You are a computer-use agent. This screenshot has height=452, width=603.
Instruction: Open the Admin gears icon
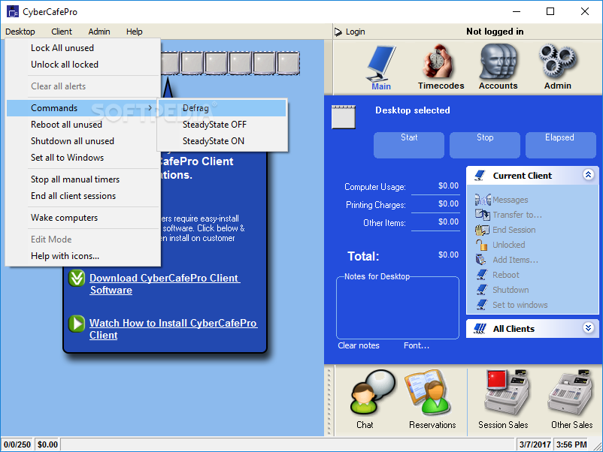pyautogui.click(x=558, y=62)
